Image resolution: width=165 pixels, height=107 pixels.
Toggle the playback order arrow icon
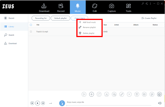point(51,103)
